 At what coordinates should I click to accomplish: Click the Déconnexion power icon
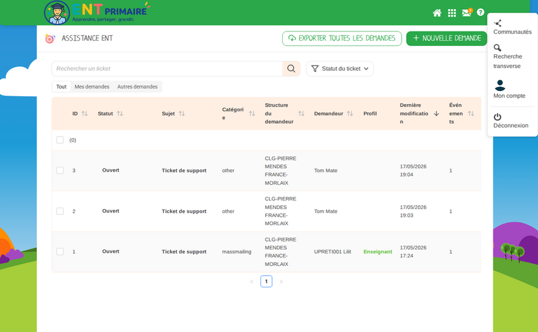[x=497, y=117]
